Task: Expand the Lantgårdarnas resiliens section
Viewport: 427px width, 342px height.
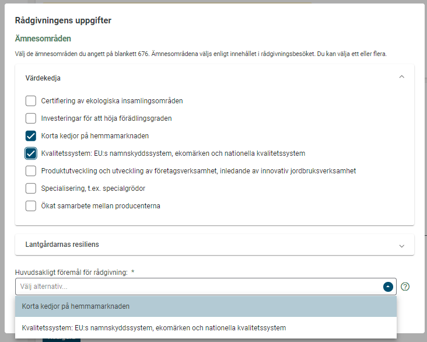Action: point(401,246)
